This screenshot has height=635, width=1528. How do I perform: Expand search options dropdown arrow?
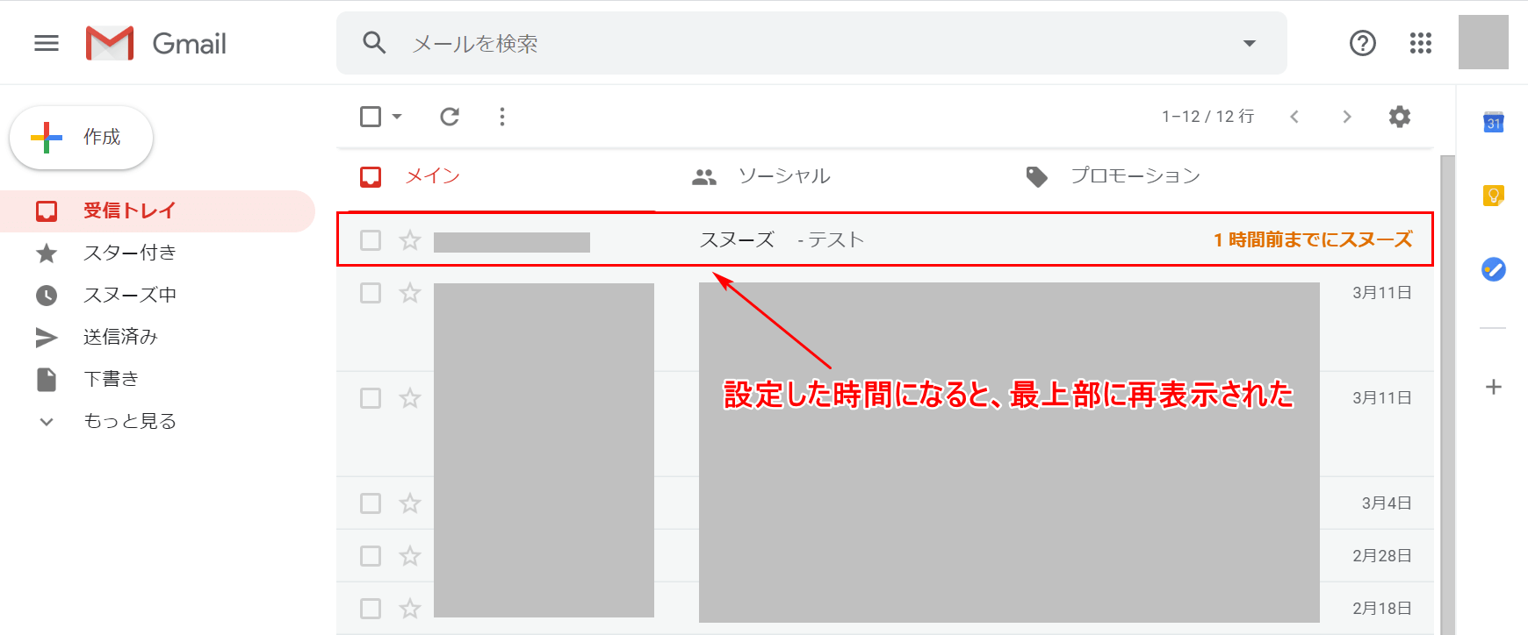tap(1249, 43)
